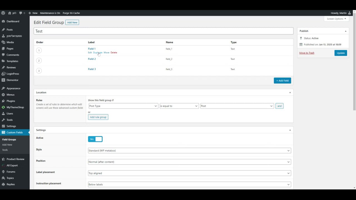Screen dimensions: 356x200
Task: Open Screen Options dropdown
Action: (x=336, y=19)
